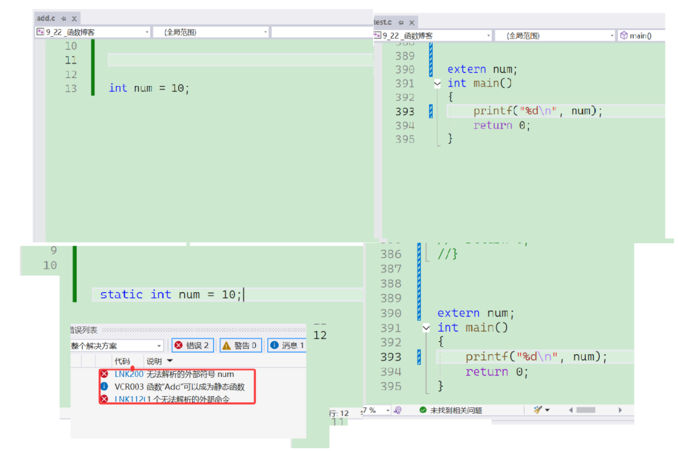Click horizontal scrollbar right arrow
The height and width of the screenshot is (451, 678).
[620, 410]
